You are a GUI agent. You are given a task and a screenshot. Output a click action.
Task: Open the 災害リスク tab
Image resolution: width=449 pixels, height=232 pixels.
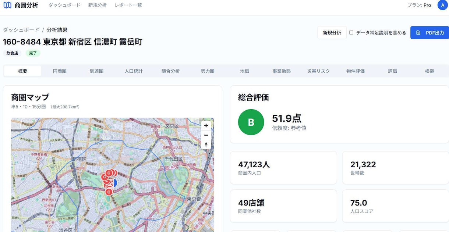coord(319,71)
